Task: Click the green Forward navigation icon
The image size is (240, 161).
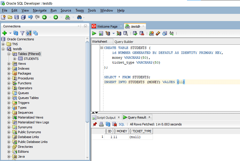Action: pyautogui.click(x=56, y=17)
